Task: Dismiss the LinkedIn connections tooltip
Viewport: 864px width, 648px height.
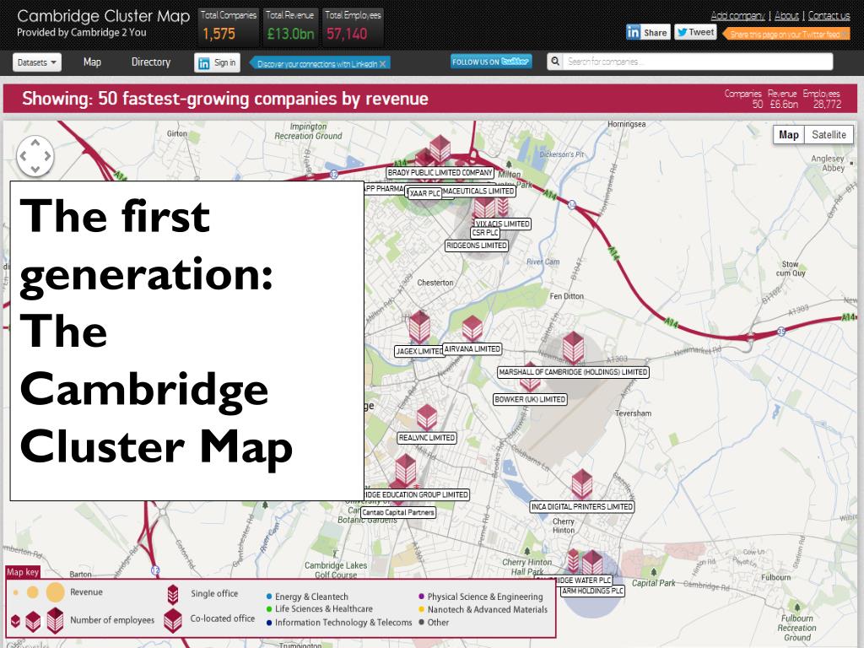Action: [x=382, y=64]
